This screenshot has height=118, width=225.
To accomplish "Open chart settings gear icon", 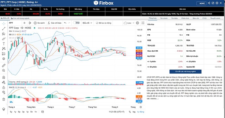I will click(138, 23).
